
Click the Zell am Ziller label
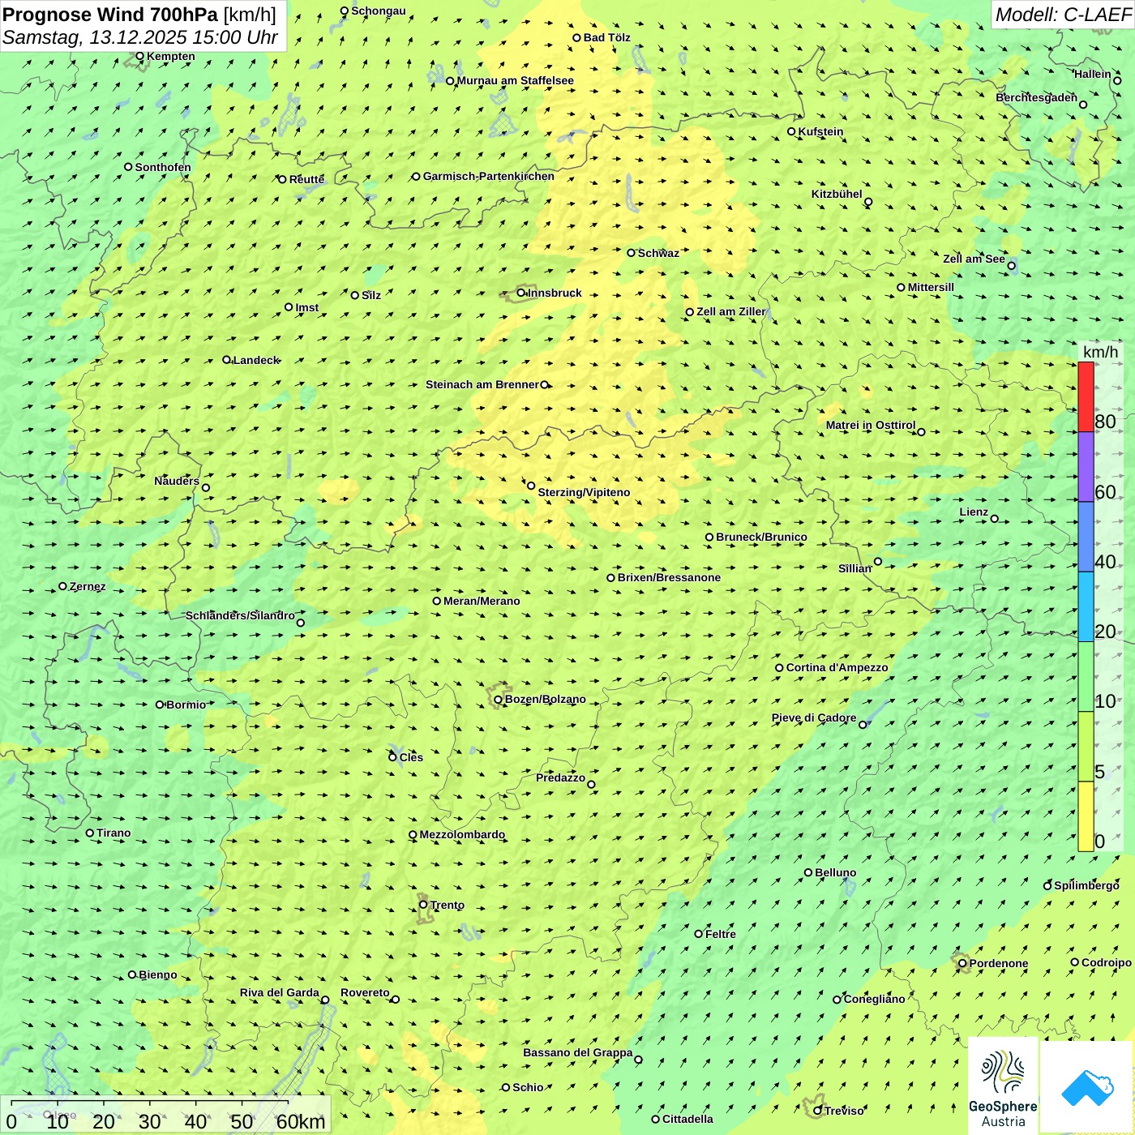click(731, 311)
